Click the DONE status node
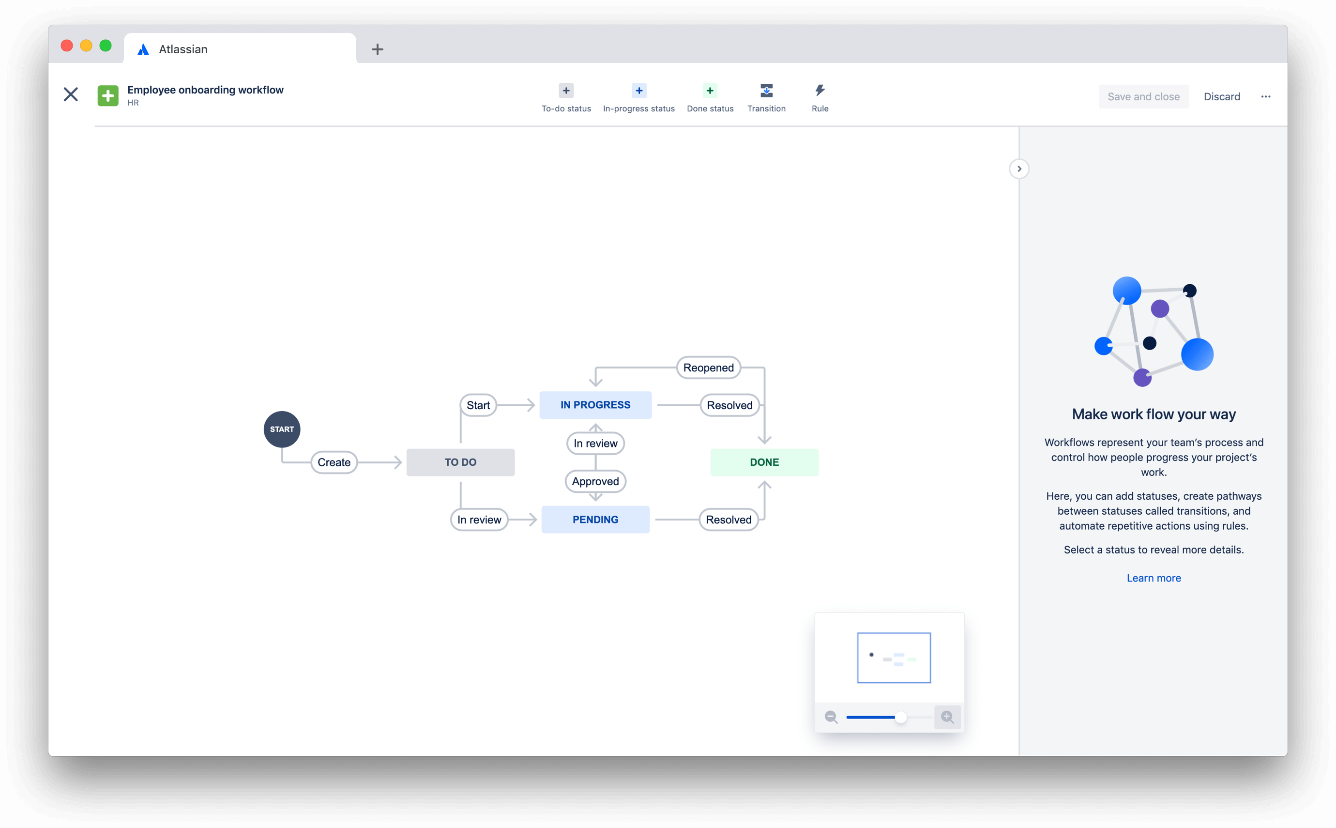 pos(764,461)
